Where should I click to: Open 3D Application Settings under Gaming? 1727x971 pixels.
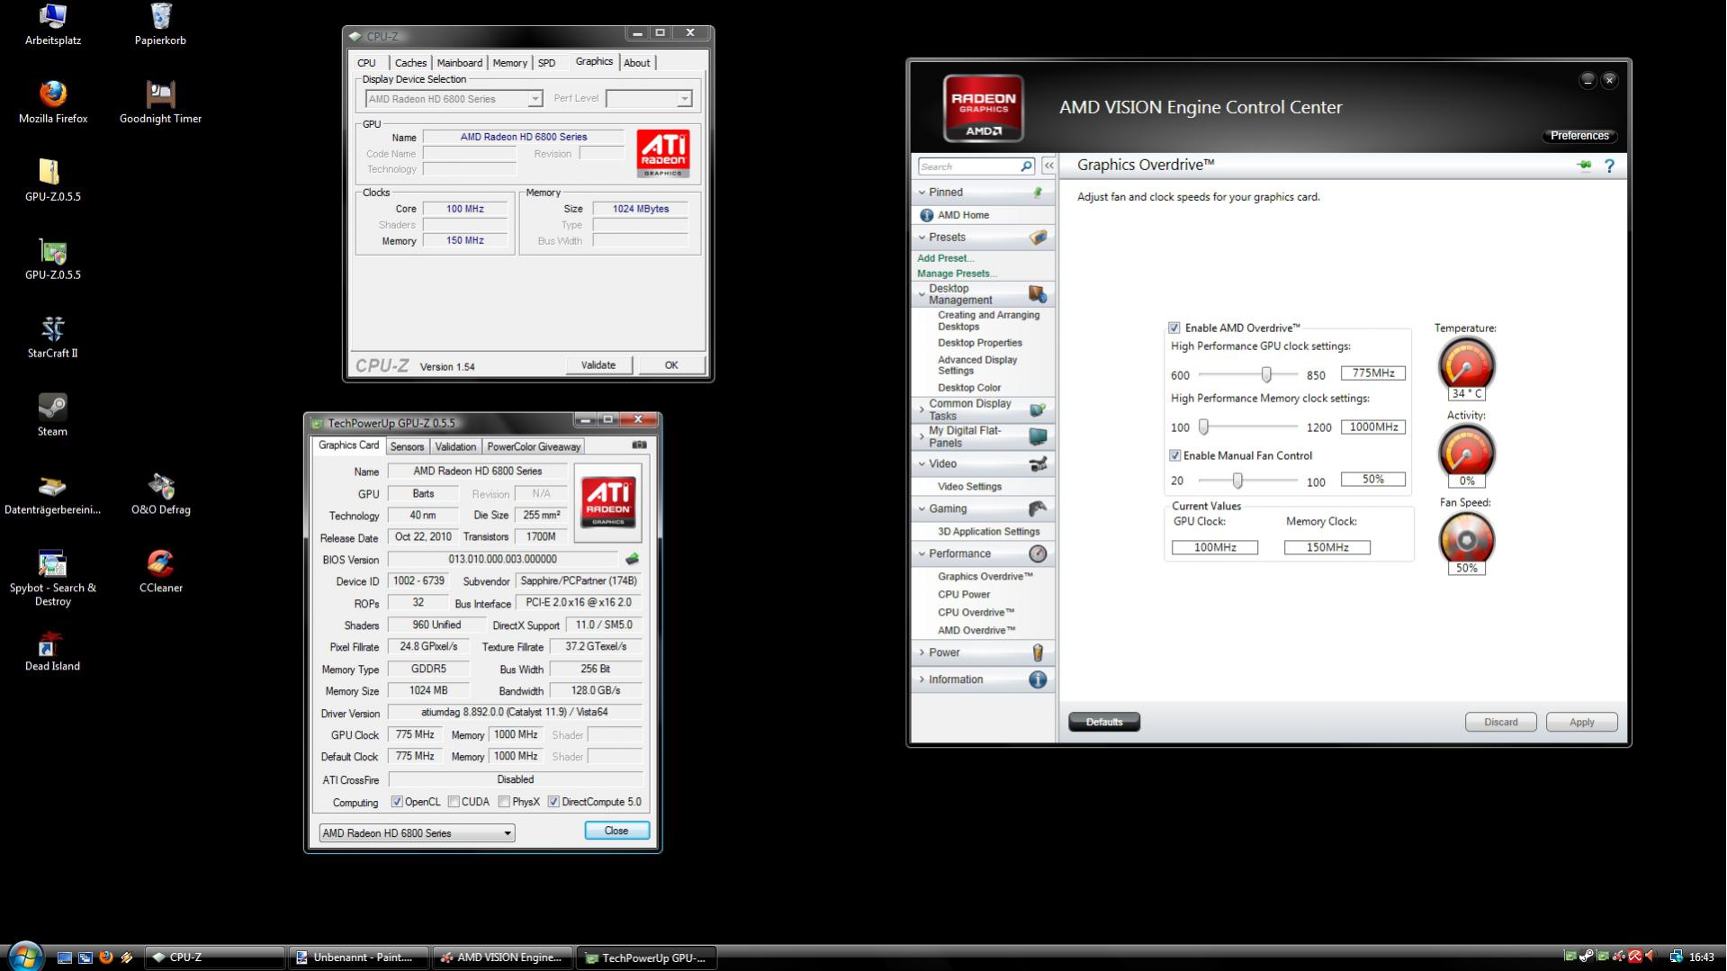point(988,532)
